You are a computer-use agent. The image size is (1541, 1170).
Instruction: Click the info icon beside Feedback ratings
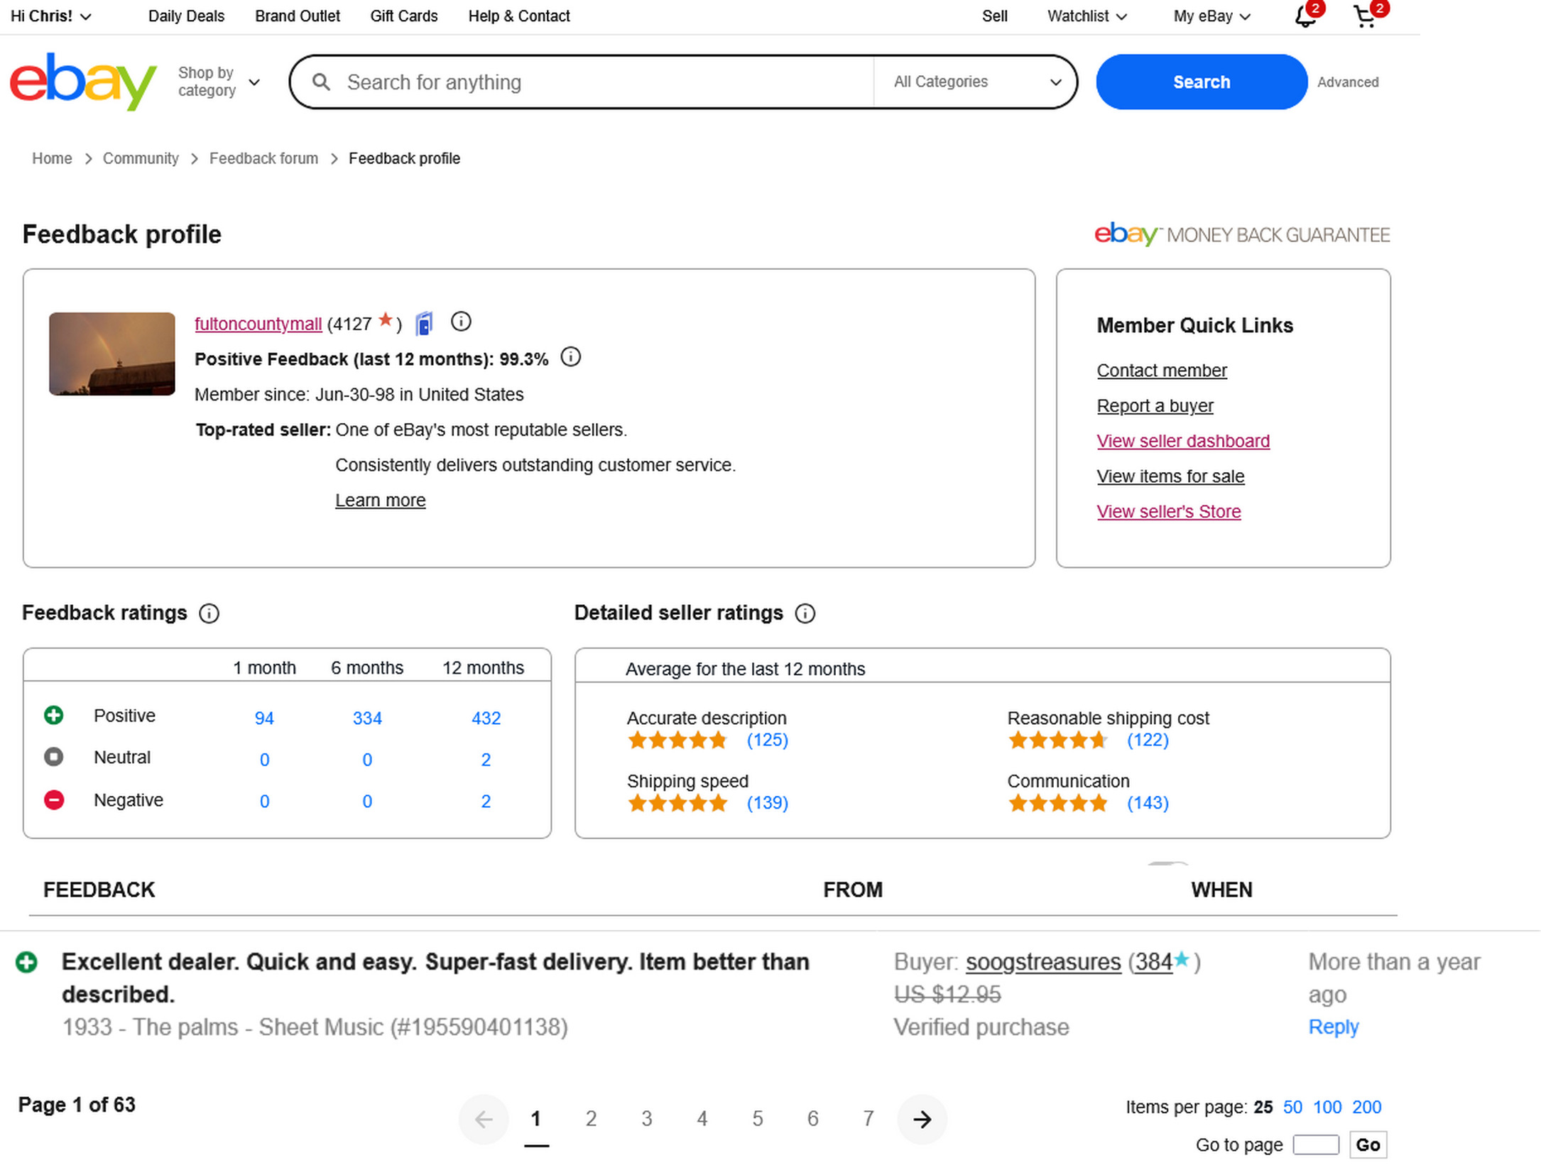209,613
